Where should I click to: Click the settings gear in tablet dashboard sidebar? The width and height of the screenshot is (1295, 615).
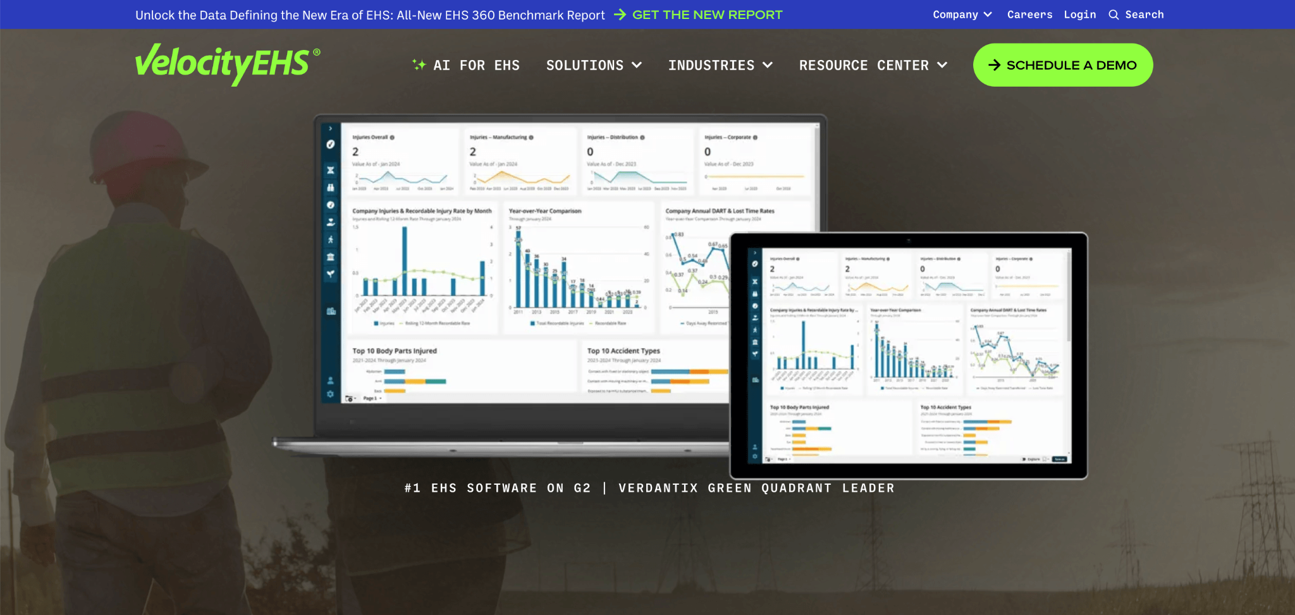(x=754, y=456)
